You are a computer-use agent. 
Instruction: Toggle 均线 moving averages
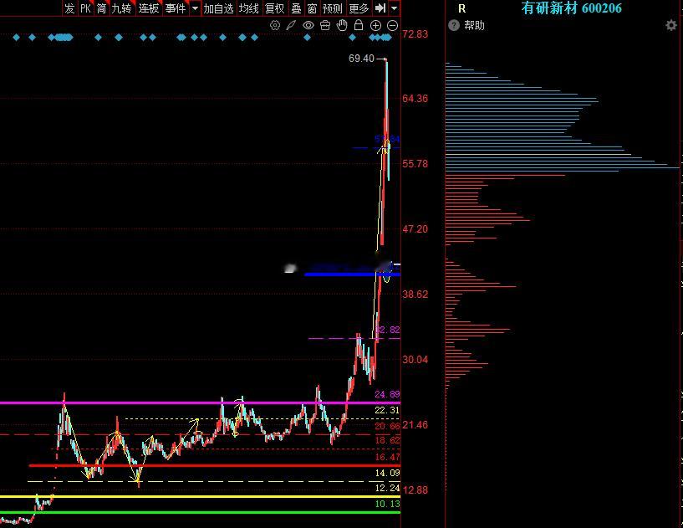pyautogui.click(x=249, y=8)
